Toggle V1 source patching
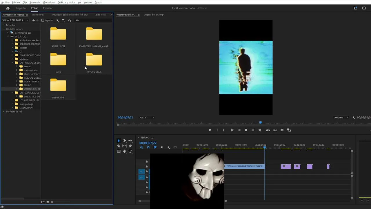 pyautogui.click(x=141, y=172)
